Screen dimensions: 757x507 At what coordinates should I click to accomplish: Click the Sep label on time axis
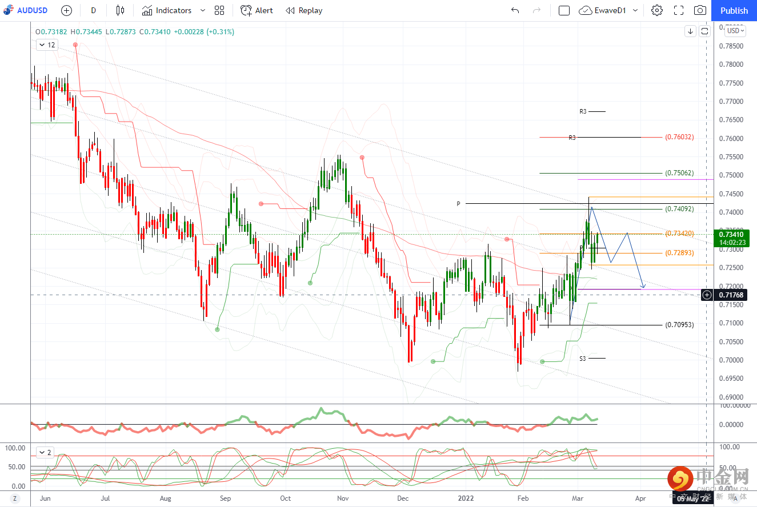pos(226,498)
